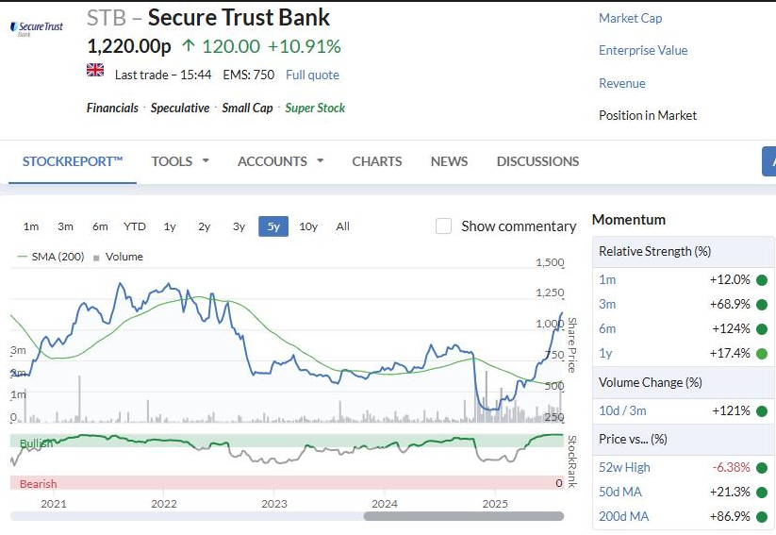
Task: Click the 50d MA link
Action: tap(620, 492)
